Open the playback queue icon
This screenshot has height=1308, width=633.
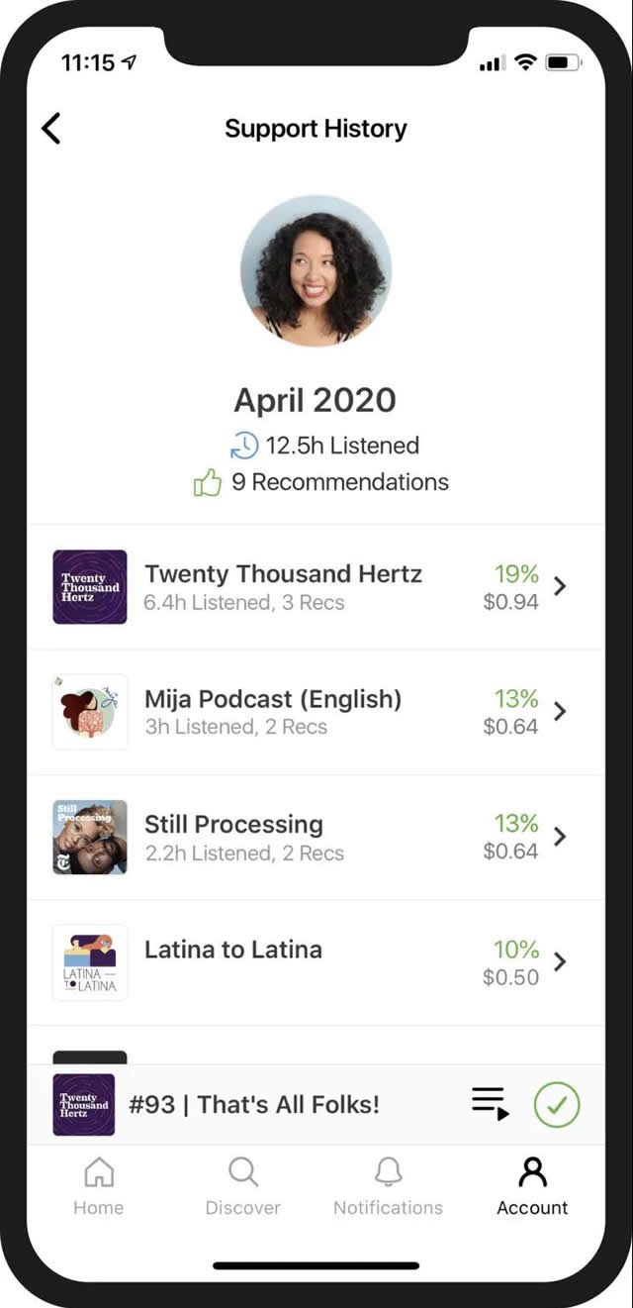tap(490, 1103)
